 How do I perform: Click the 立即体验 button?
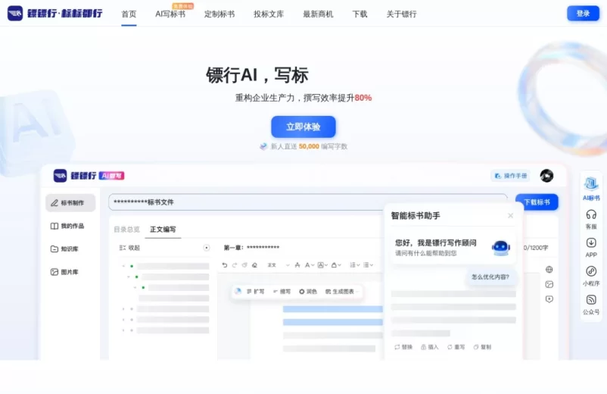pos(303,127)
